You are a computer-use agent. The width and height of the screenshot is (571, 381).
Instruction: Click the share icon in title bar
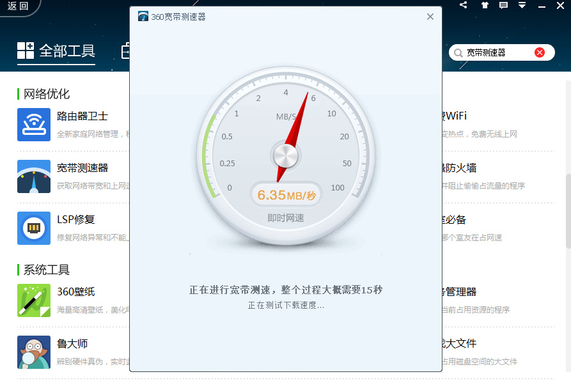click(x=463, y=5)
